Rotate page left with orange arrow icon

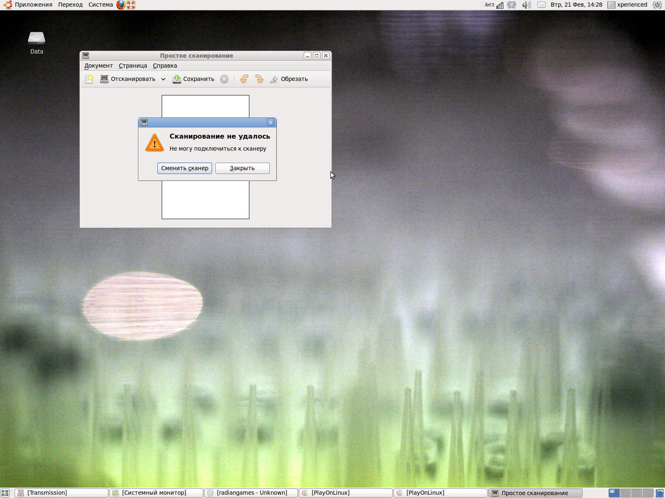[x=244, y=79]
